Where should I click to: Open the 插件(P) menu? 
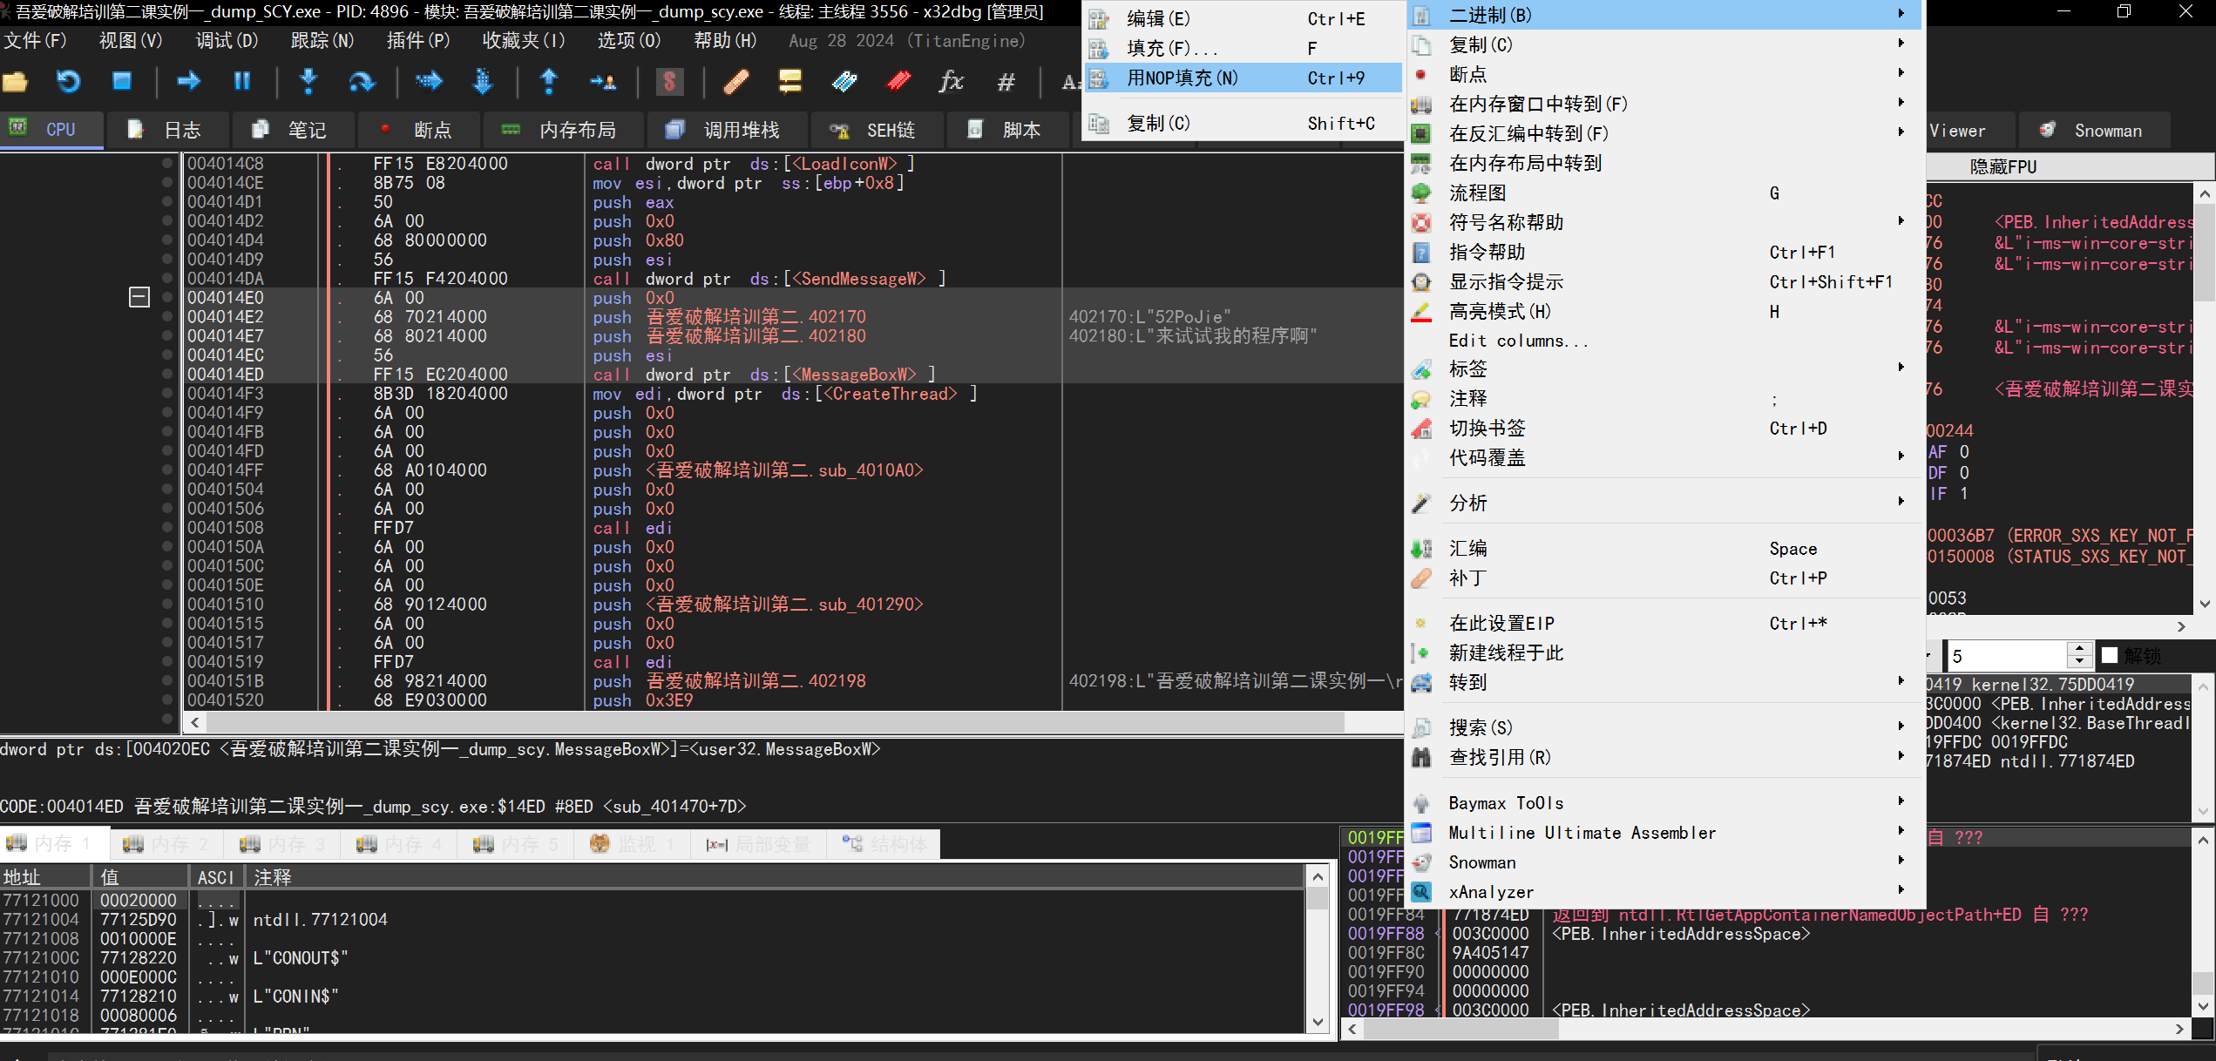click(418, 40)
